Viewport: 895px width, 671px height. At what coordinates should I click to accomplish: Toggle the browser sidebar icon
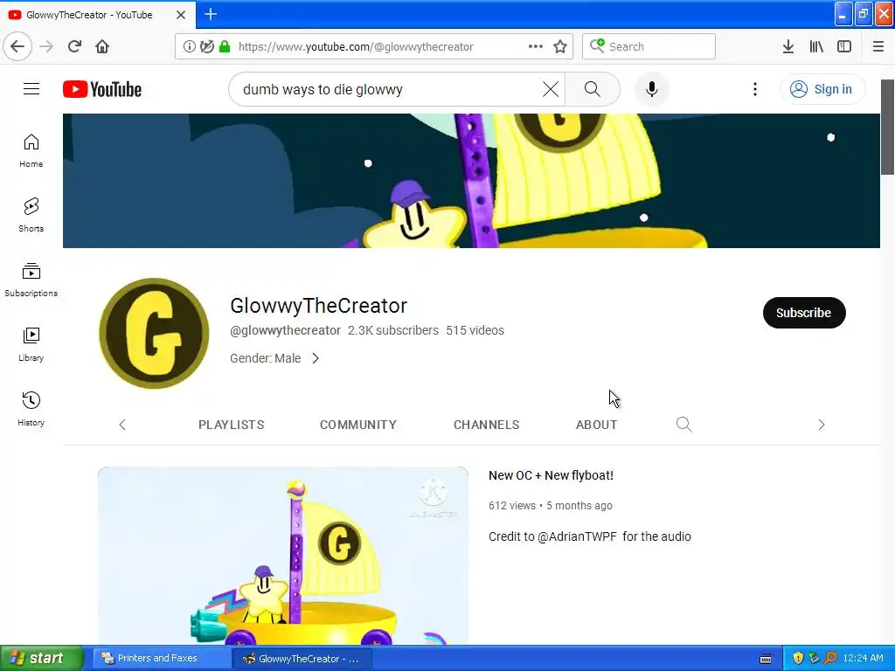coord(844,46)
